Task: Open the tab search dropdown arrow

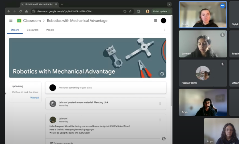Action: [169, 4]
